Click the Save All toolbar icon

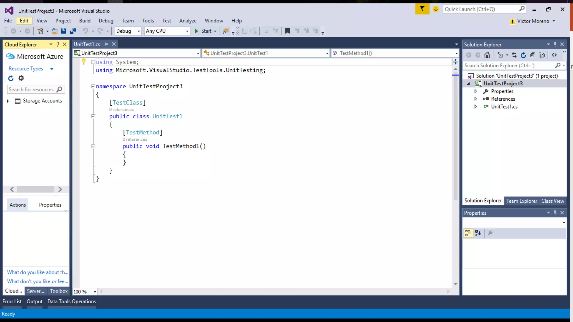[x=73, y=31]
